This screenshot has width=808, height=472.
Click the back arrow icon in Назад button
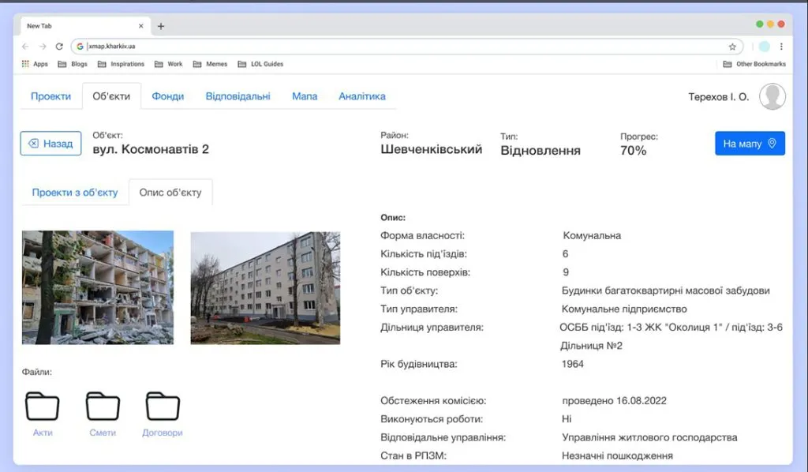[x=35, y=143]
